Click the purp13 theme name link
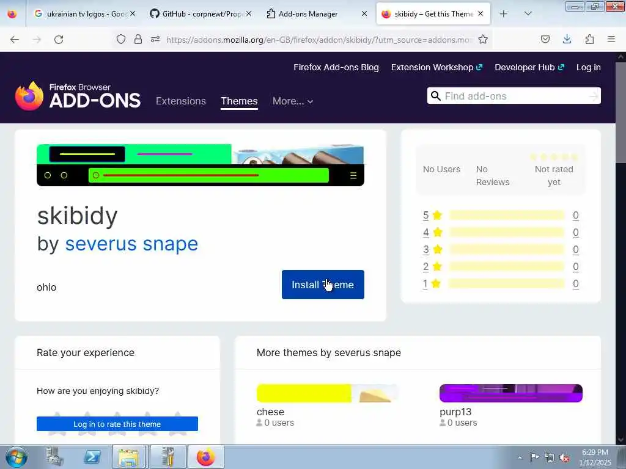The image size is (626, 469). (455, 412)
